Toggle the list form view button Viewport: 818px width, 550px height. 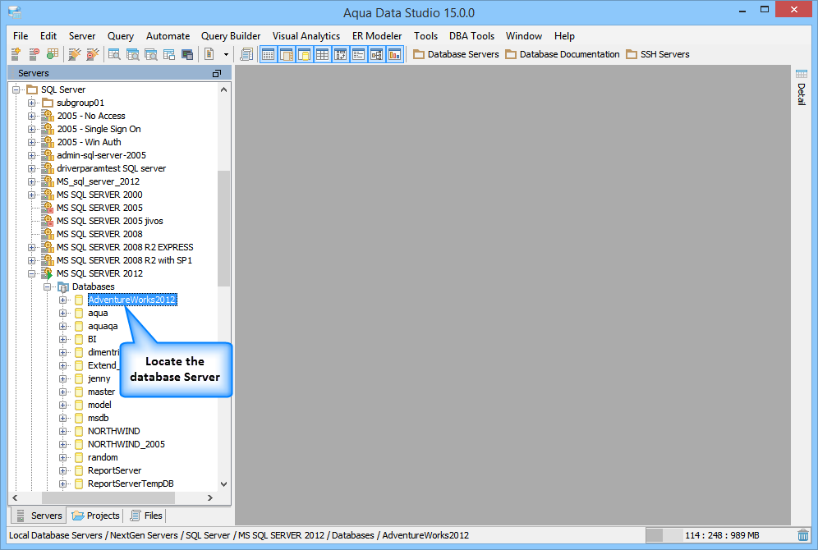(x=358, y=53)
